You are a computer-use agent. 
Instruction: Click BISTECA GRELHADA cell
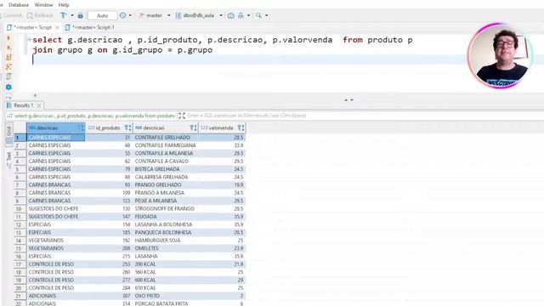coord(165,169)
